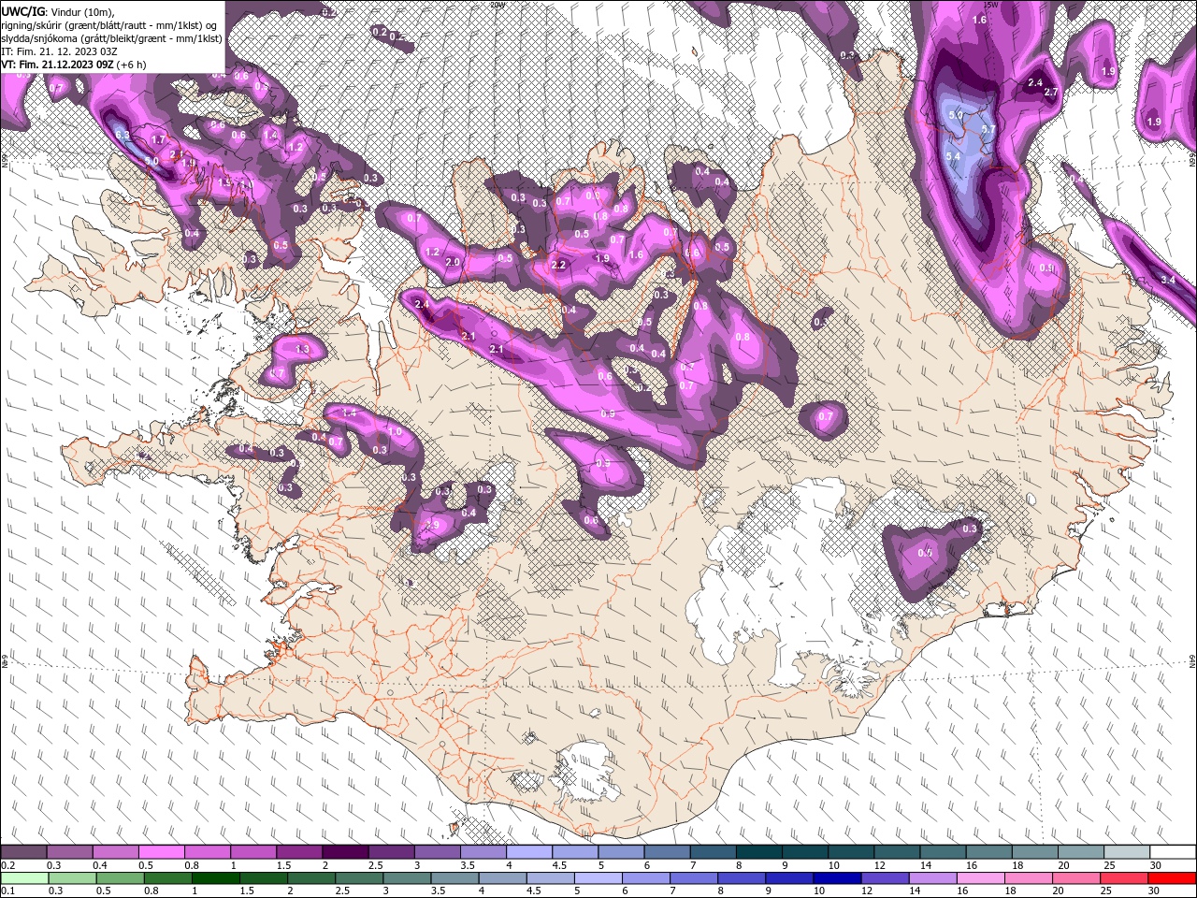Click the '5.4' snowfall value on the map
The height and width of the screenshot is (898, 1197).
(954, 156)
